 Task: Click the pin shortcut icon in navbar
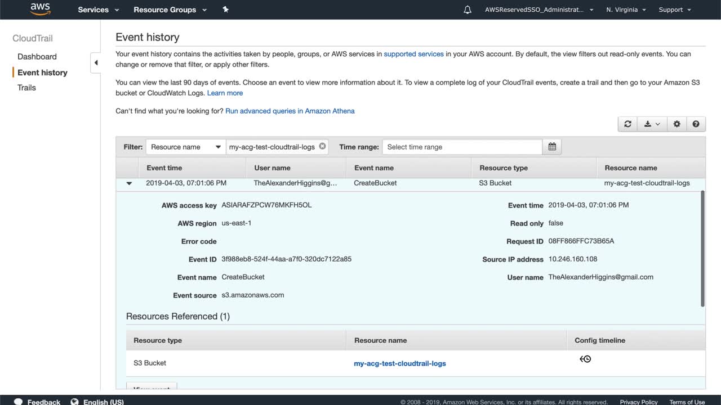click(225, 10)
